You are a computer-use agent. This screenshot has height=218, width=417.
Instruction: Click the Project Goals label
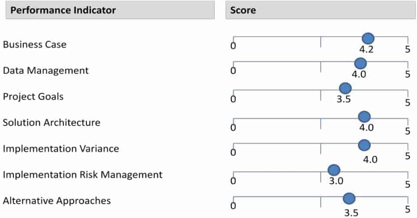coord(33,97)
